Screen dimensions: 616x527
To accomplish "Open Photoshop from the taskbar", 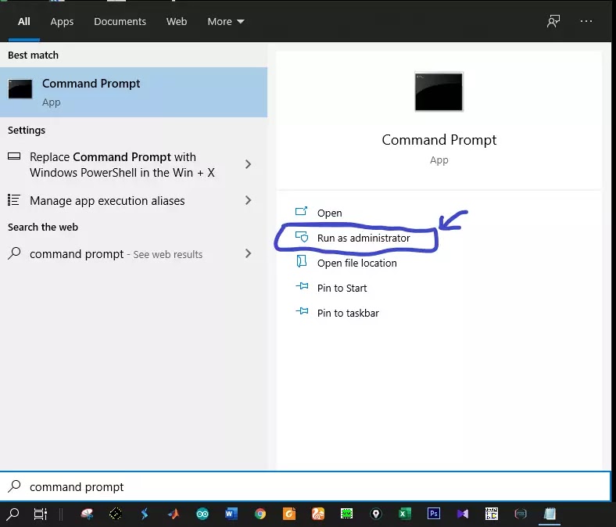I will click(x=434, y=514).
